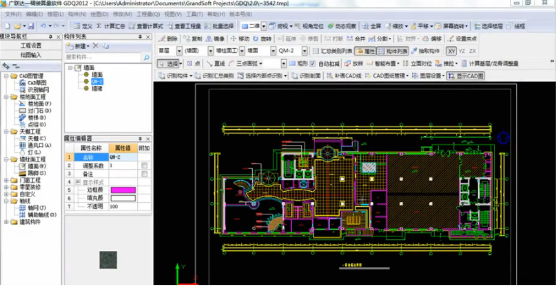Delete component with X icon in 构件列表
The image size is (556, 301).
click(x=95, y=45)
